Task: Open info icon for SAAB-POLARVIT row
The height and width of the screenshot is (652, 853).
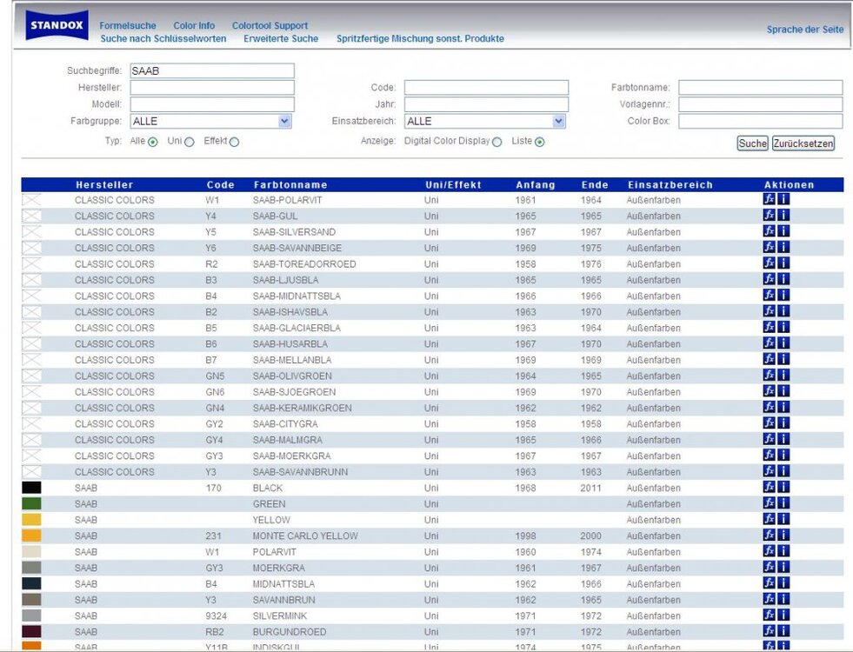Action: point(783,199)
